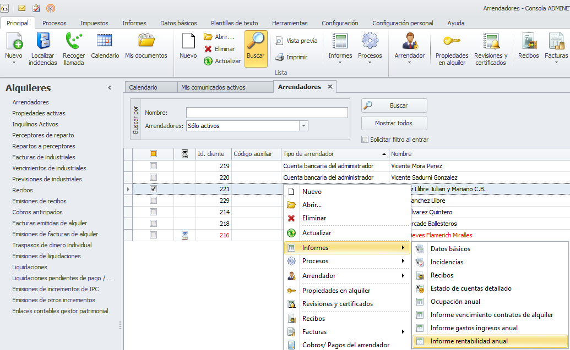
Task: Select Informe rentabilidad anual from submenu
Action: click(469, 341)
